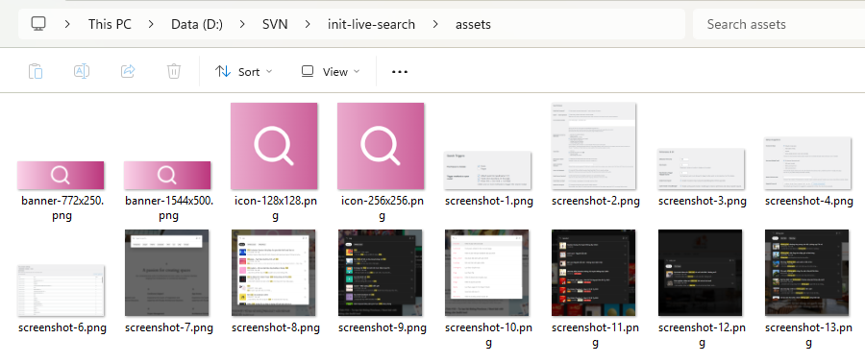Select the screenshot-1.png thumbnail
This screenshot has height=363, width=865.
click(487, 170)
